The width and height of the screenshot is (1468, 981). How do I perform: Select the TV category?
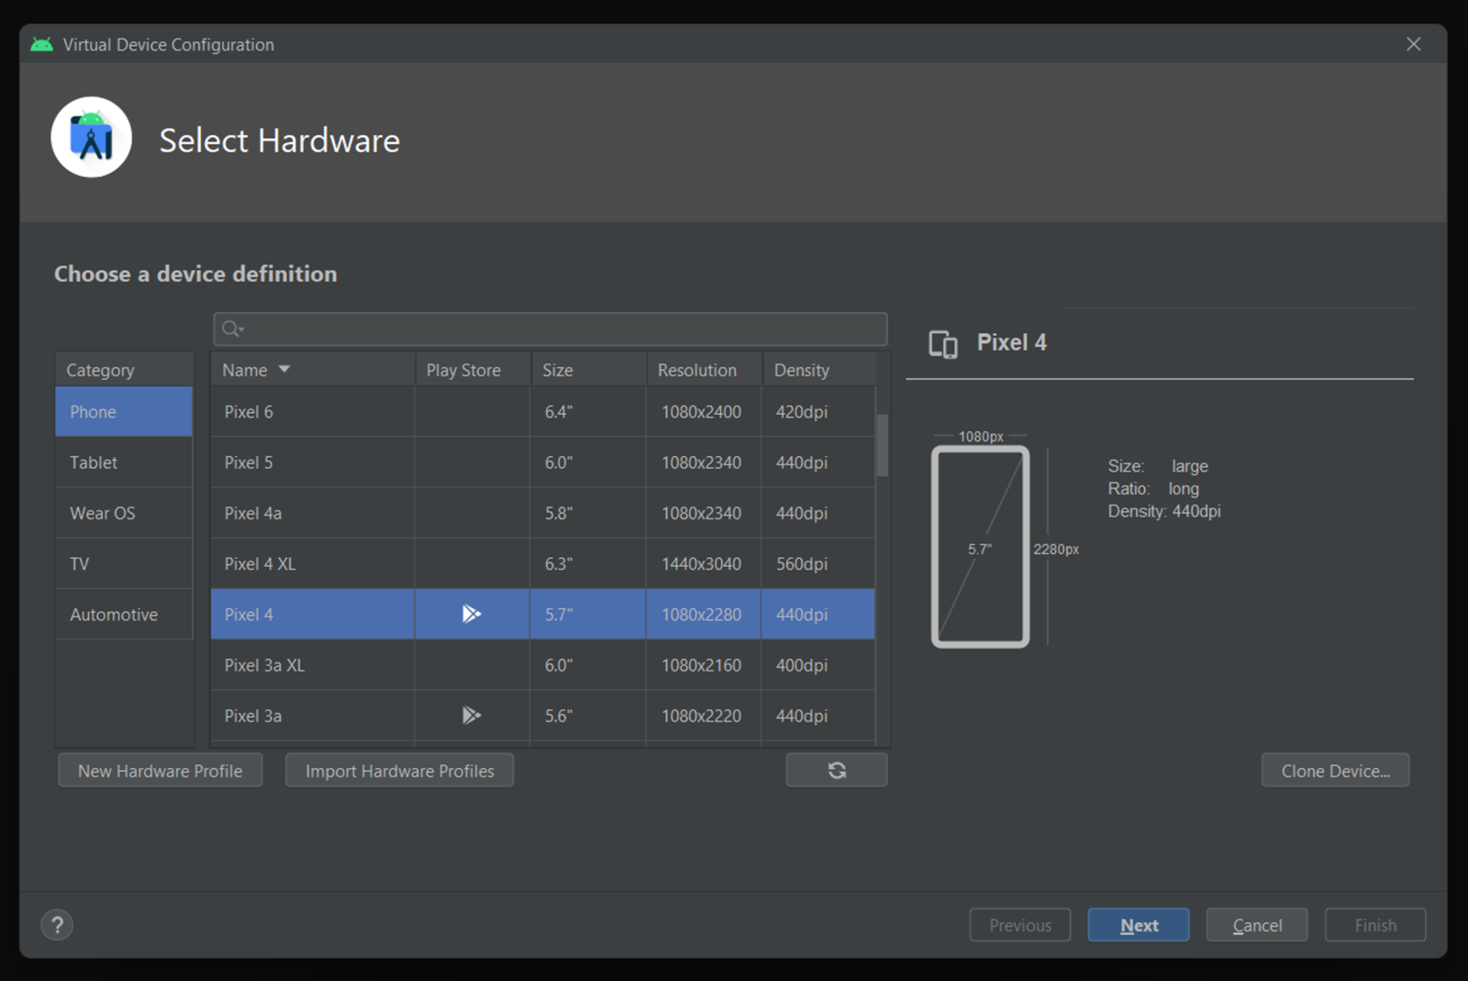pyautogui.click(x=124, y=563)
